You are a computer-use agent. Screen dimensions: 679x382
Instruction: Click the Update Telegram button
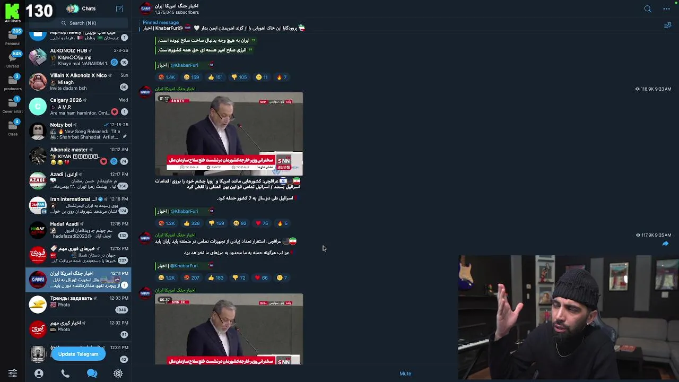[78, 354]
